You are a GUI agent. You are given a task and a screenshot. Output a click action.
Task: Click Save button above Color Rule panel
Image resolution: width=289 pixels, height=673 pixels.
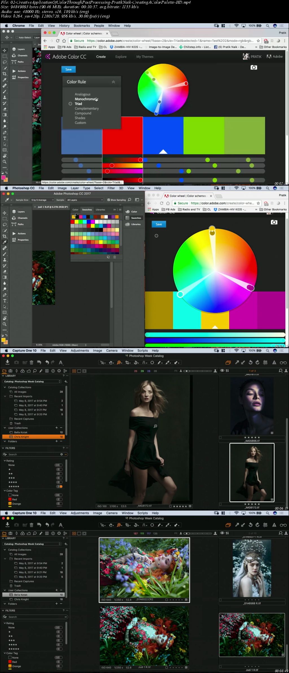coord(69,69)
